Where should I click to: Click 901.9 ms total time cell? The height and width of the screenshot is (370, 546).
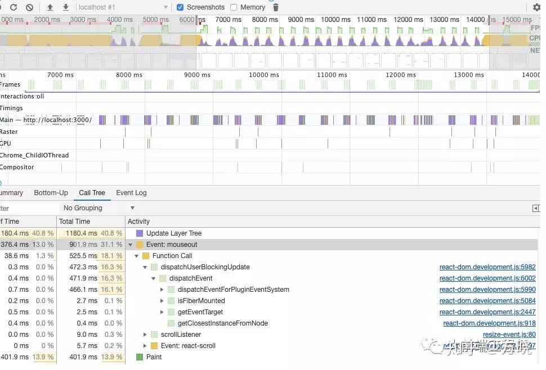coord(91,245)
